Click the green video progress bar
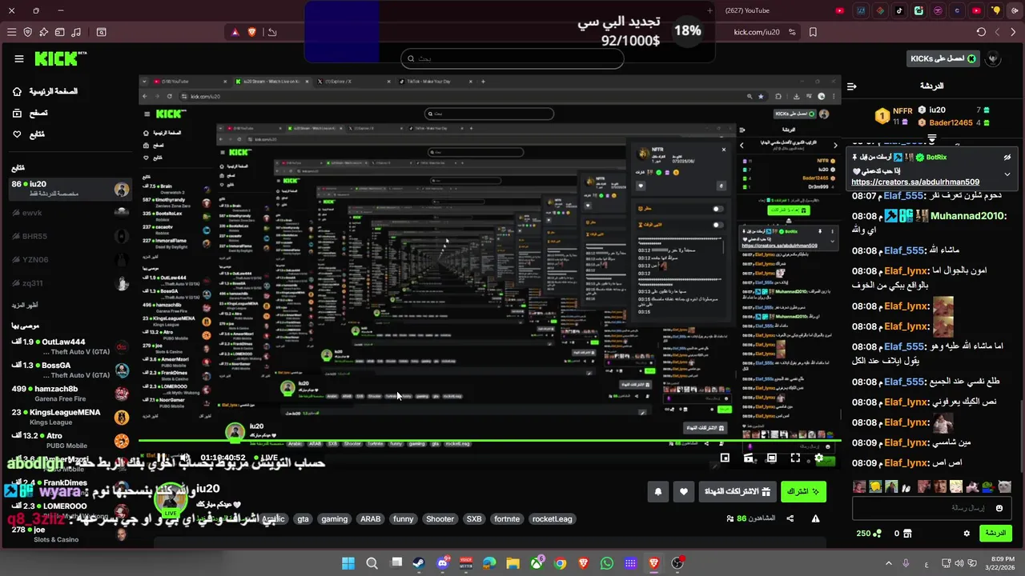The image size is (1025, 576). pos(488,440)
